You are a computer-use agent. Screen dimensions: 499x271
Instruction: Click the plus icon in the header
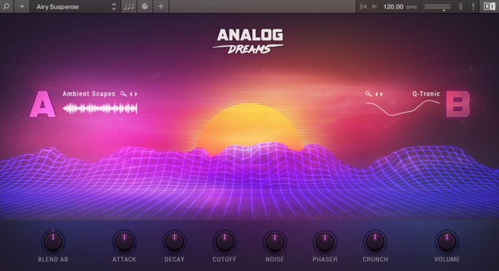(161, 7)
